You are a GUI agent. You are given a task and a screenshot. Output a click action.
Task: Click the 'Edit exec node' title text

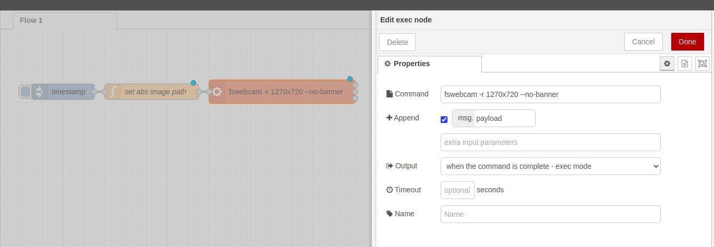click(406, 20)
